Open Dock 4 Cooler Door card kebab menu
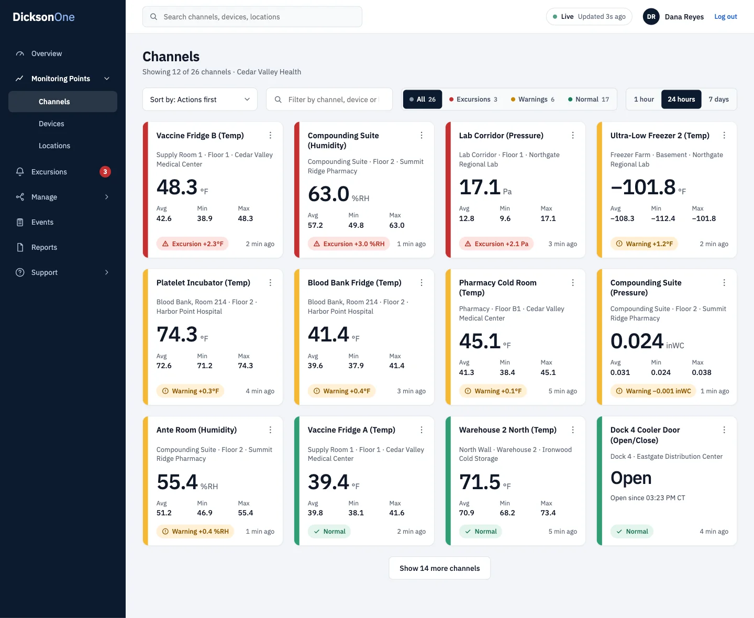Image resolution: width=754 pixels, height=618 pixels. 724,430
